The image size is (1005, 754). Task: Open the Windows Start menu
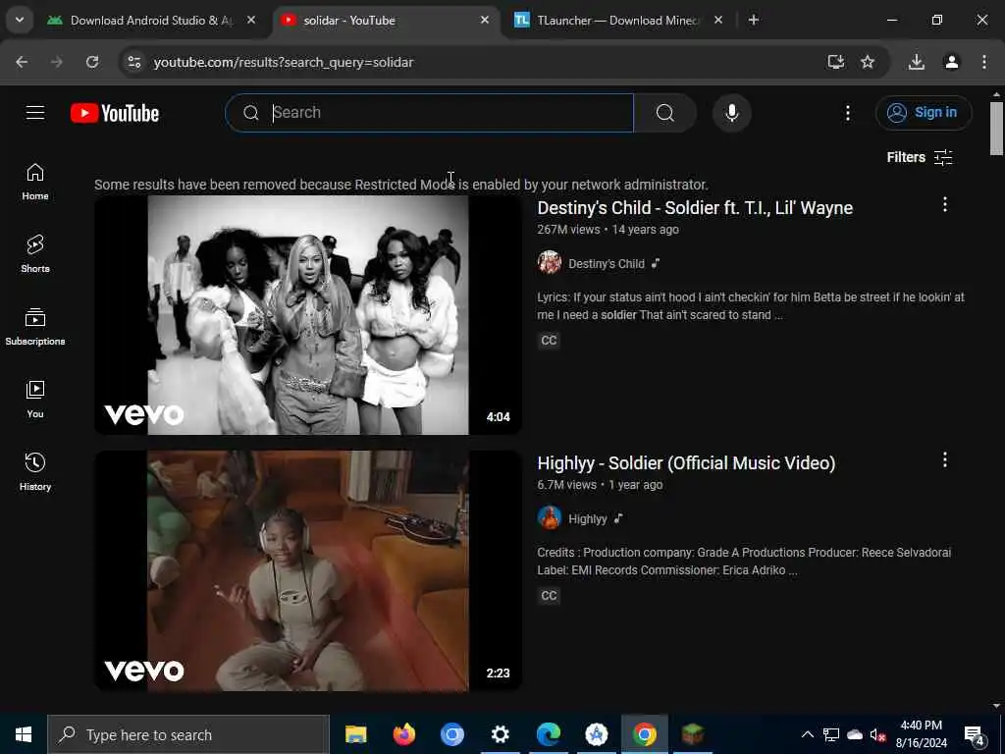coord(24,734)
